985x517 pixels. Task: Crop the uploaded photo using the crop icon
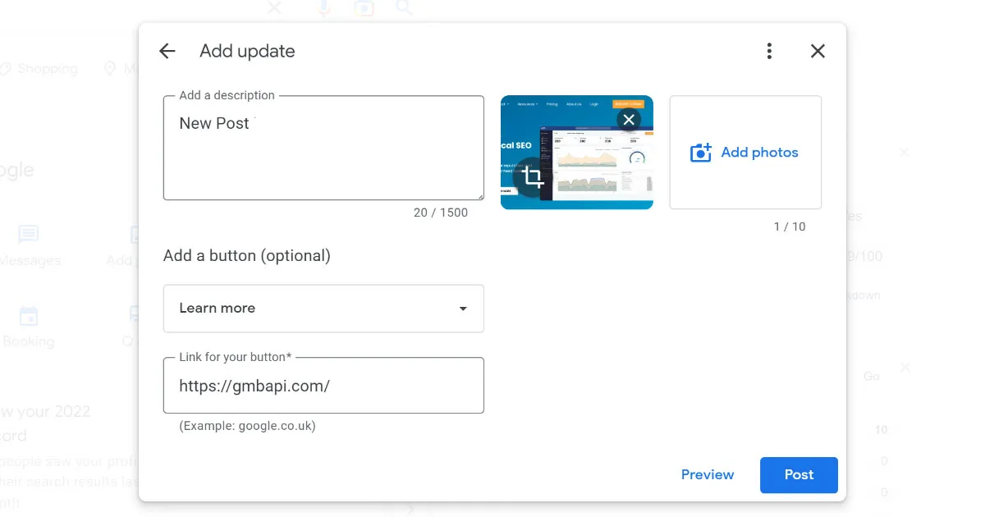pos(533,176)
